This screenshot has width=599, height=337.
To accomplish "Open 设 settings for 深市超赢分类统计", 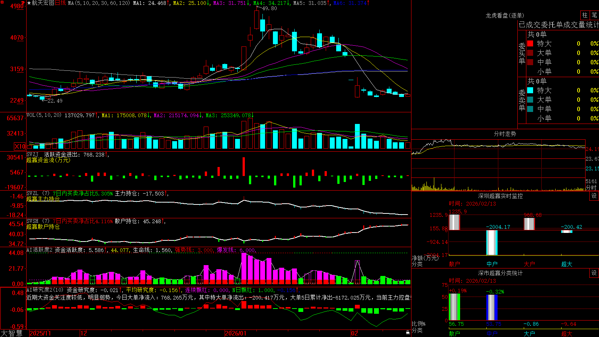I will click(x=594, y=273).
